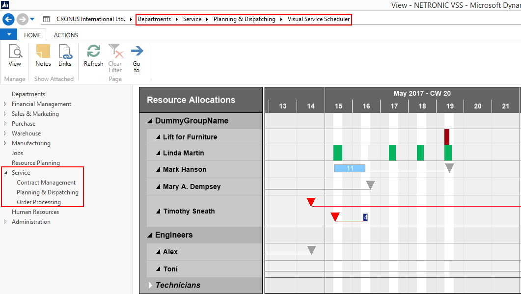The image size is (521, 294).
Task: Switch to the ACTIONS tab
Action: (65, 35)
